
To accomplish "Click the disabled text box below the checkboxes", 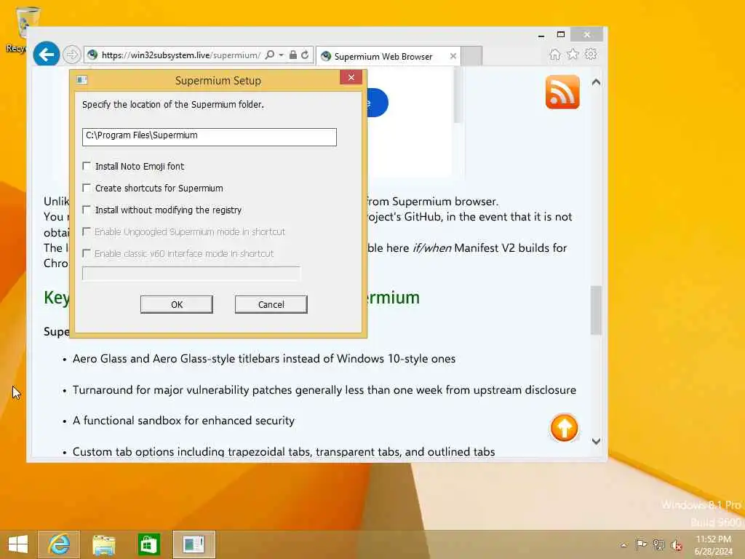I will point(191,274).
